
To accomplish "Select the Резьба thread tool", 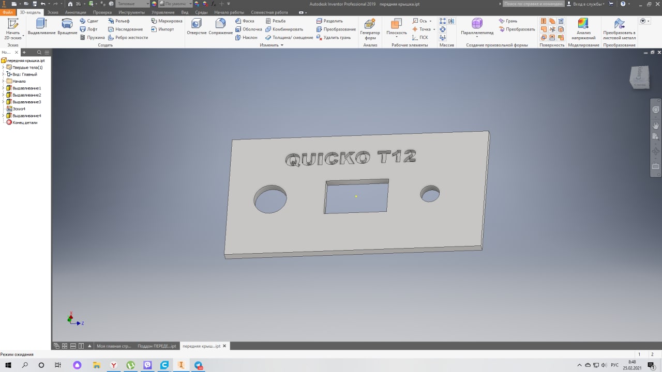I will point(275,21).
